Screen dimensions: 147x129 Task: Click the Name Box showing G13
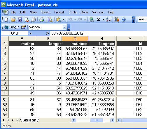click(15, 33)
